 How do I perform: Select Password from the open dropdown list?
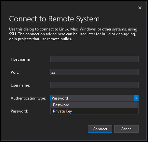[94, 105]
